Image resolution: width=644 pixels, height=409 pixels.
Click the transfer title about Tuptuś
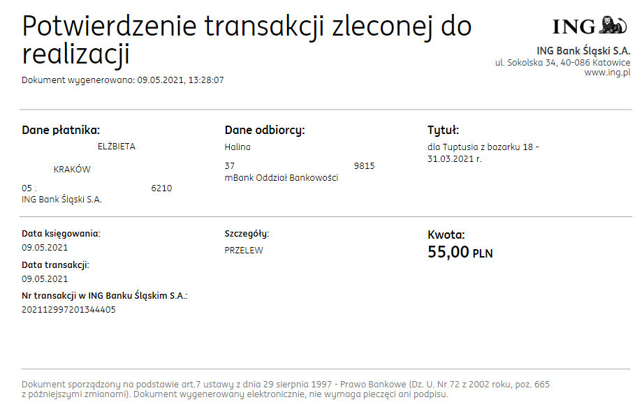pyautogui.click(x=483, y=153)
